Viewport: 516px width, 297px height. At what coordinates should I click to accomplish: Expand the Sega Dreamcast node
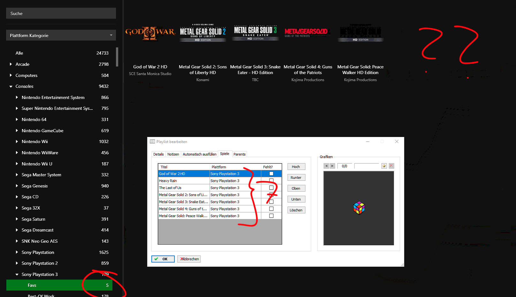tap(17, 230)
